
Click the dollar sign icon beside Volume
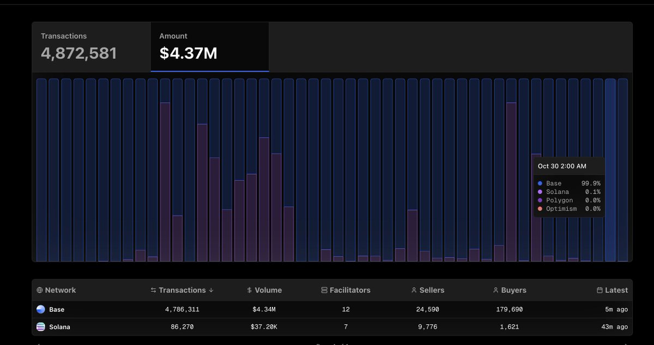point(249,291)
